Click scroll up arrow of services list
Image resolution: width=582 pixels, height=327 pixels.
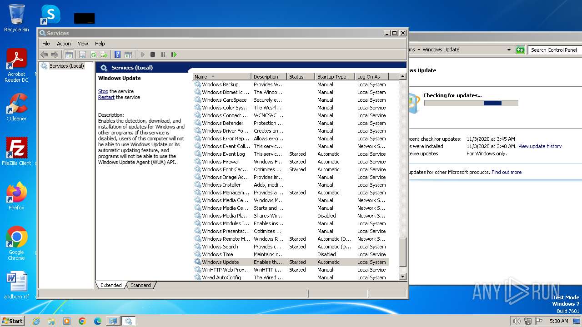402,77
